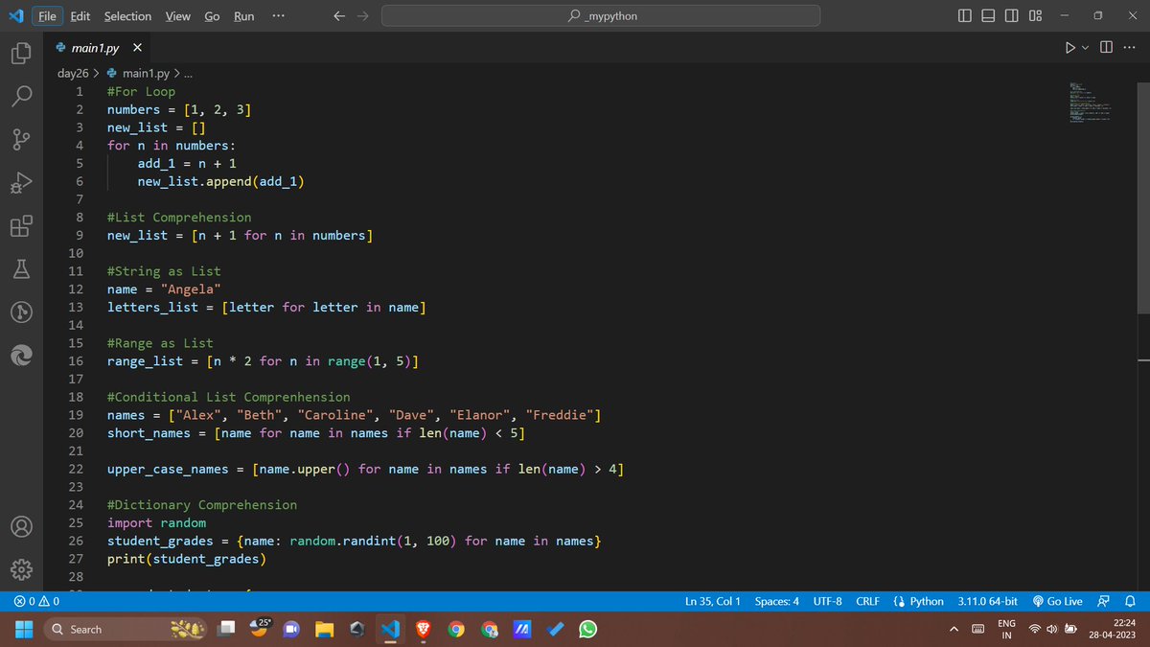Open the trailing ellipsis breadcrumb symbol list
This screenshot has height=647, width=1150.
188,74
